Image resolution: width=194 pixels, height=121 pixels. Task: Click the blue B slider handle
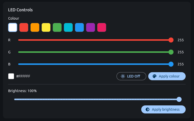click(x=171, y=64)
